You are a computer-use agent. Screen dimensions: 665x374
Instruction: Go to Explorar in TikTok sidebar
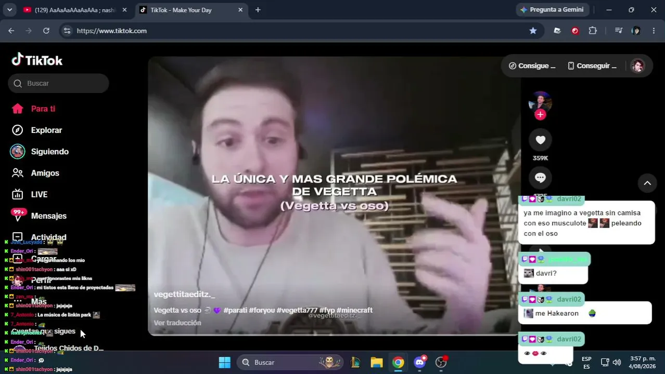[37, 130]
